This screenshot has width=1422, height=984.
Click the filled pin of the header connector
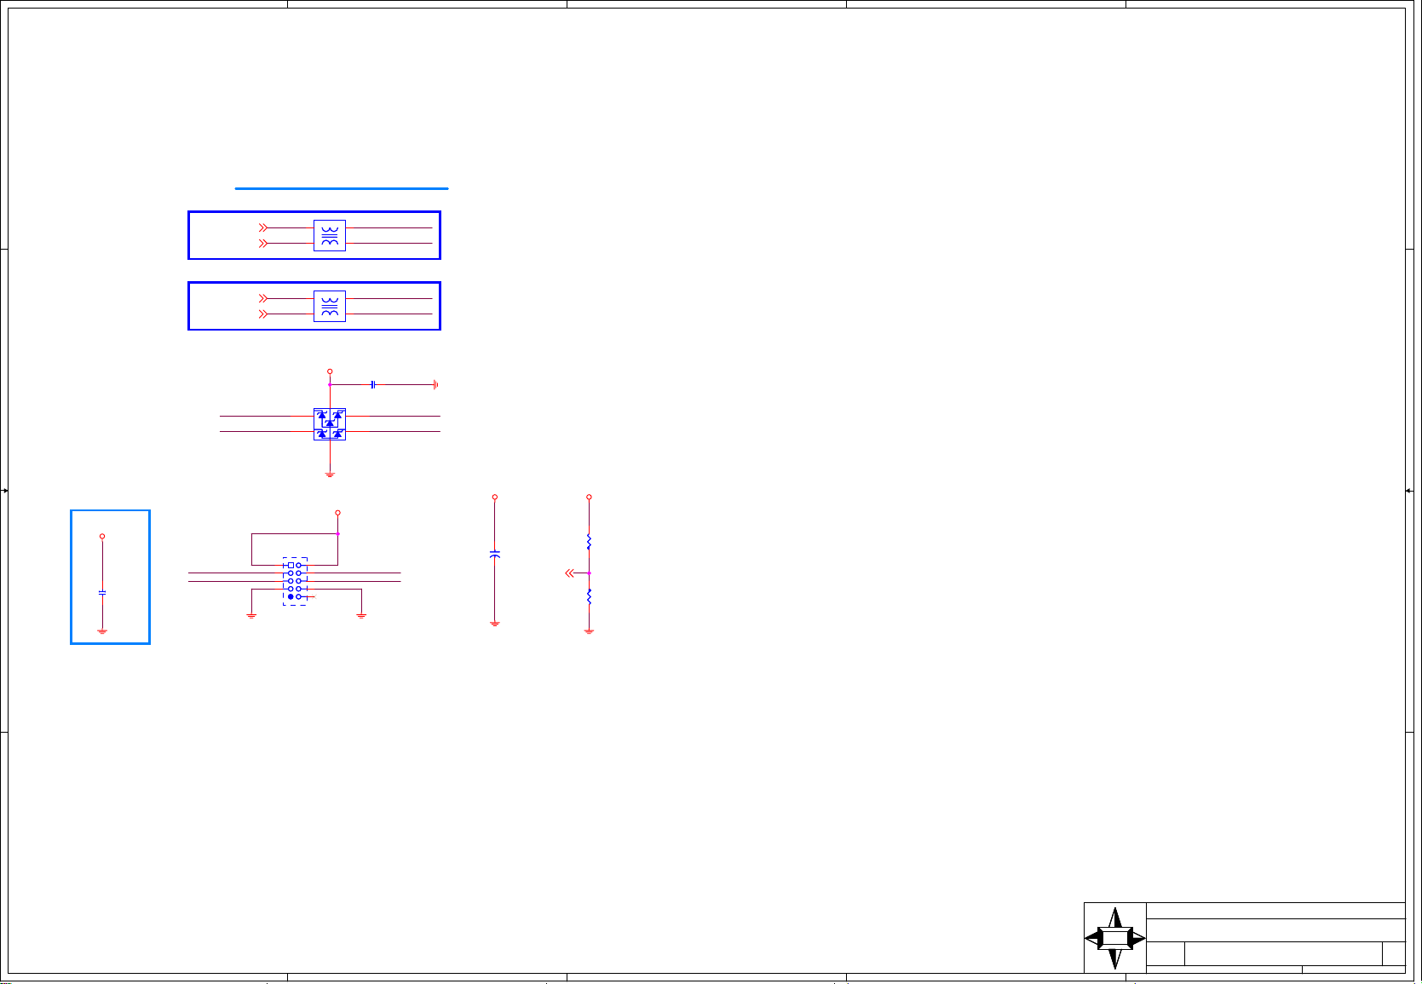click(291, 596)
